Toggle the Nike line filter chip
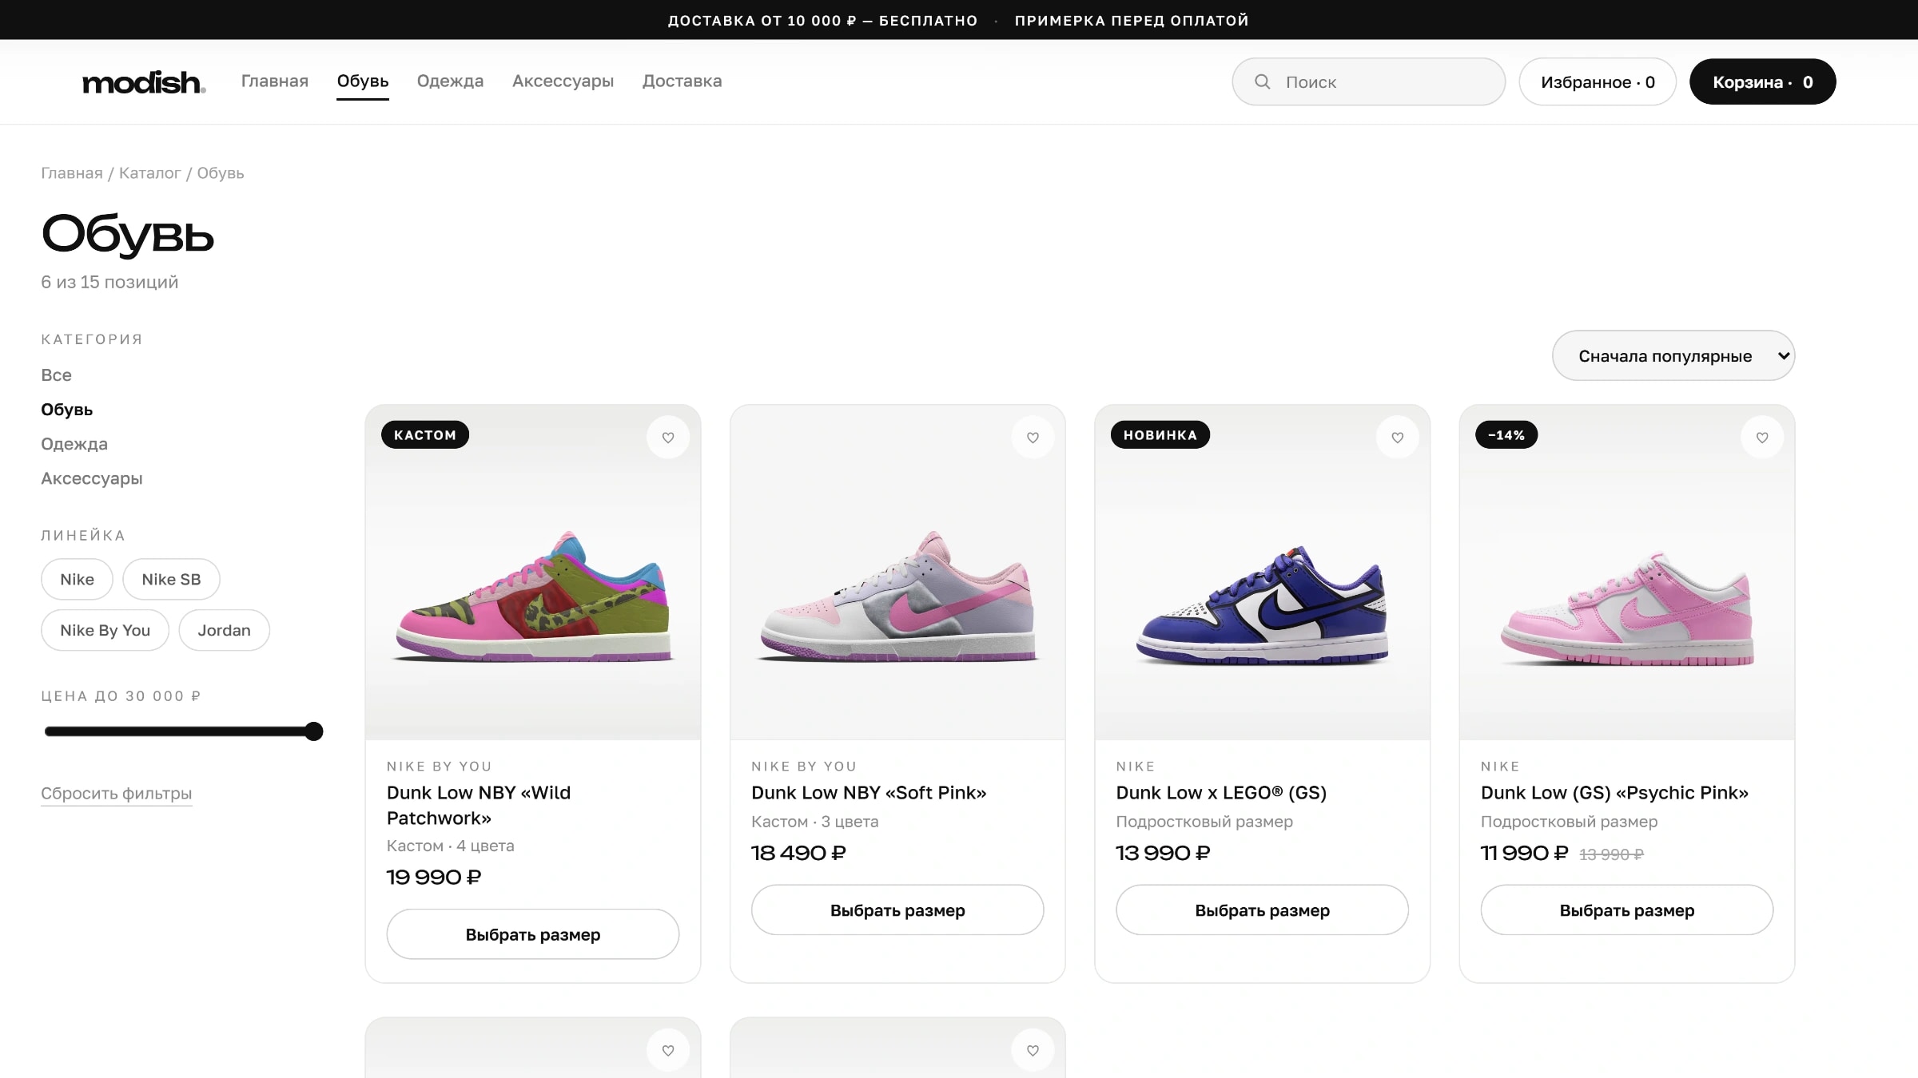This screenshot has height=1078, width=1918. point(77,579)
